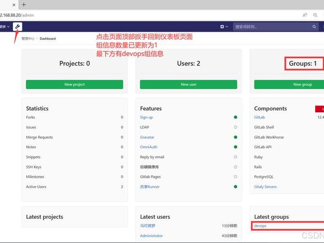Click the Forks statistic row
The height and width of the screenshot is (243, 324).
(75, 117)
